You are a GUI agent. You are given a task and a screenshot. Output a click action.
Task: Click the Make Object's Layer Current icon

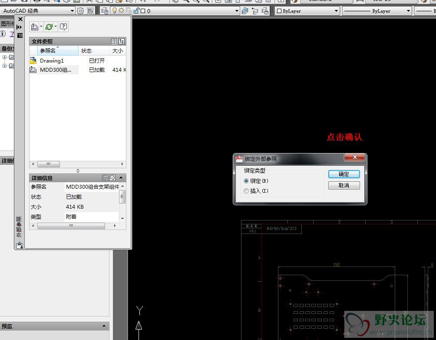point(244,11)
